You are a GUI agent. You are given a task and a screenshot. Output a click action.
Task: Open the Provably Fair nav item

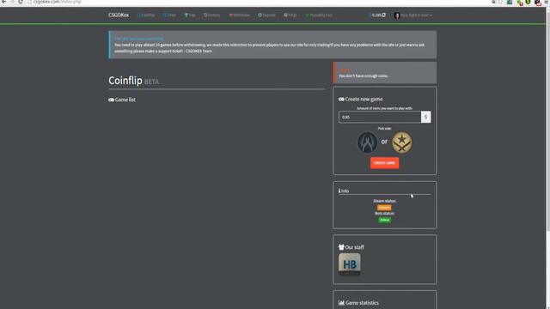319,15
